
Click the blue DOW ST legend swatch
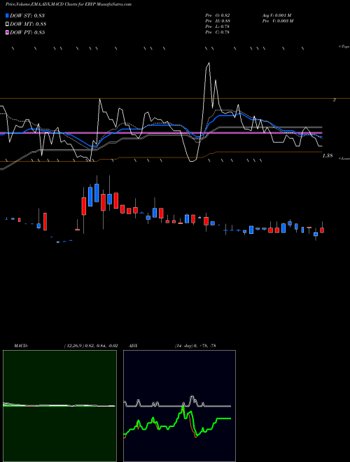click(x=7, y=15)
